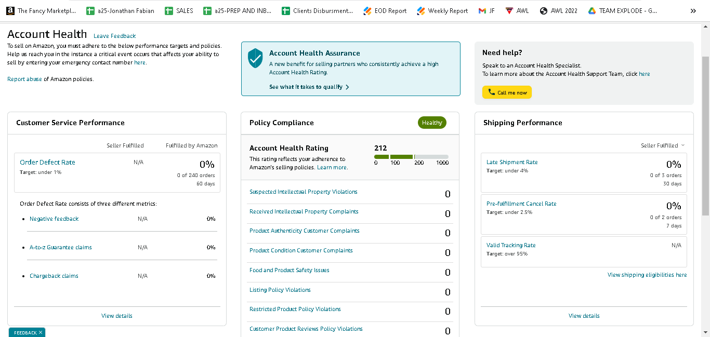Open the Seller Fulfilled dropdown in Shipping Performance
The image size is (710, 337).
pyautogui.click(x=663, y=145)
